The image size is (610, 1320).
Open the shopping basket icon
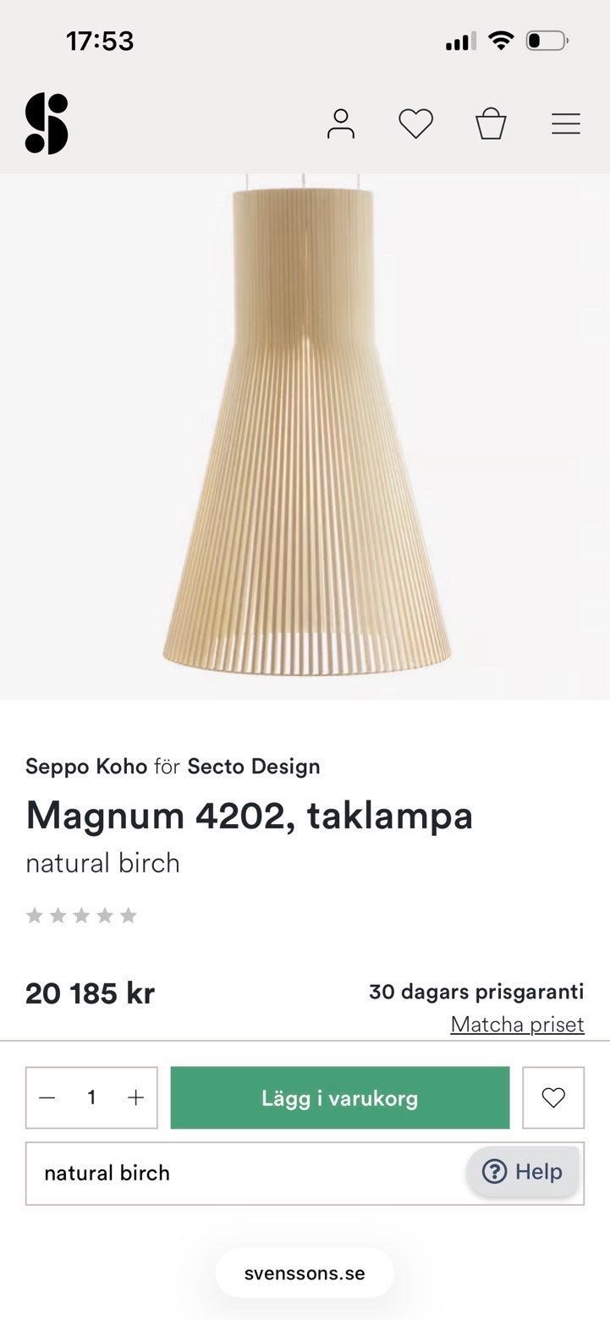pos(491,124)
